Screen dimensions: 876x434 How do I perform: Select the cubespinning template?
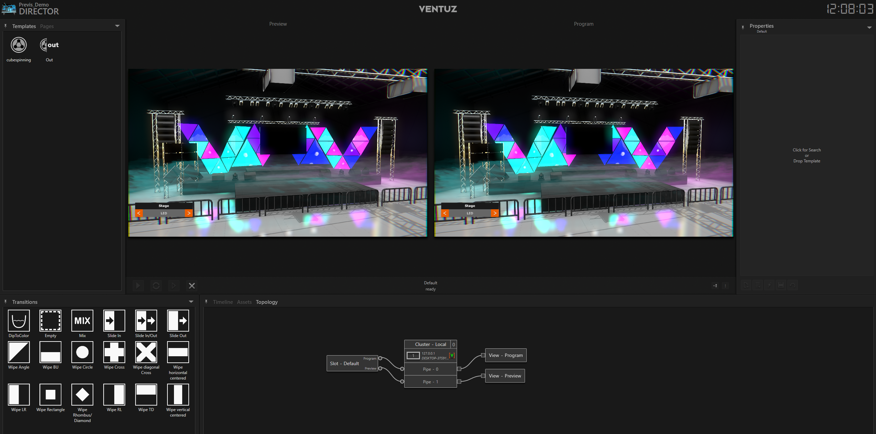19,45
